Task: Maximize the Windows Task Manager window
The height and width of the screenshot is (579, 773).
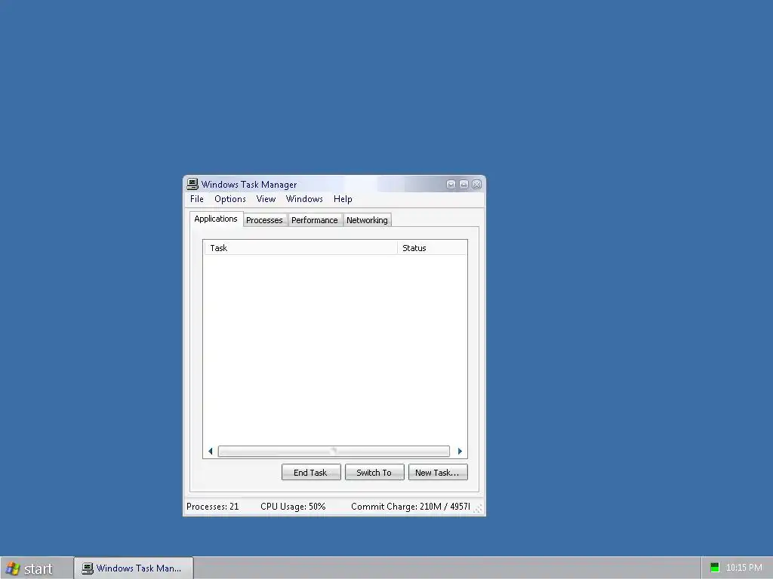Action: pos(464,184)
